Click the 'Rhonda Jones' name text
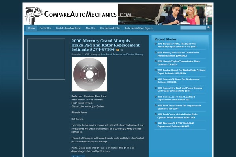Viewport: 236px width, 157px height. point(79,113)
